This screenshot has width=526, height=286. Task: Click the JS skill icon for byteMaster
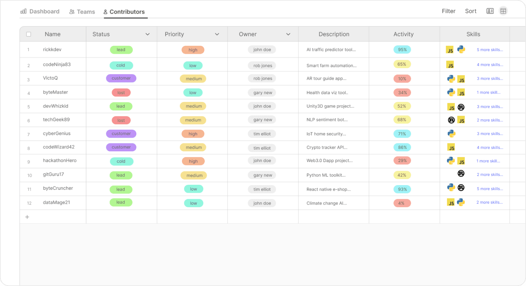coord(461,93)
